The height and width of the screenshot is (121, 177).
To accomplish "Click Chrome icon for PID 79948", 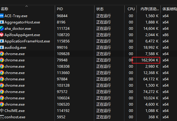I will [2, 60].
